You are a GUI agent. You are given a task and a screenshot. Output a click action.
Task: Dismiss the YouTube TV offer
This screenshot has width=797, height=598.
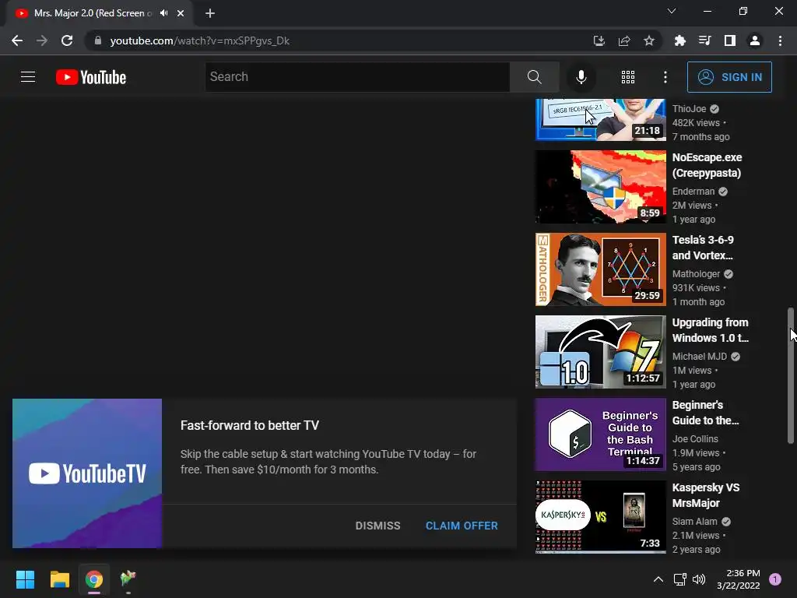click(377, 526)
